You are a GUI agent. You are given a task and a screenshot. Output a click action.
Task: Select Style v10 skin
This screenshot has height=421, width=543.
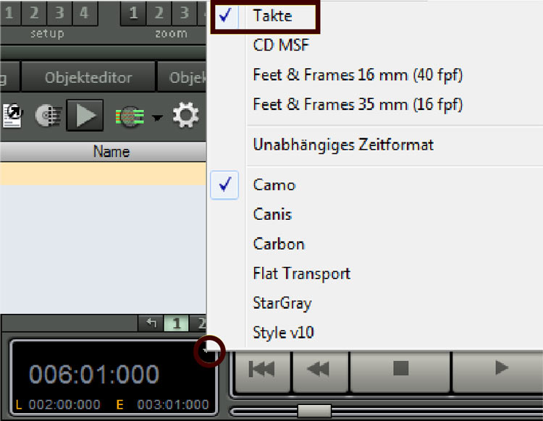(x=283, y=333)
